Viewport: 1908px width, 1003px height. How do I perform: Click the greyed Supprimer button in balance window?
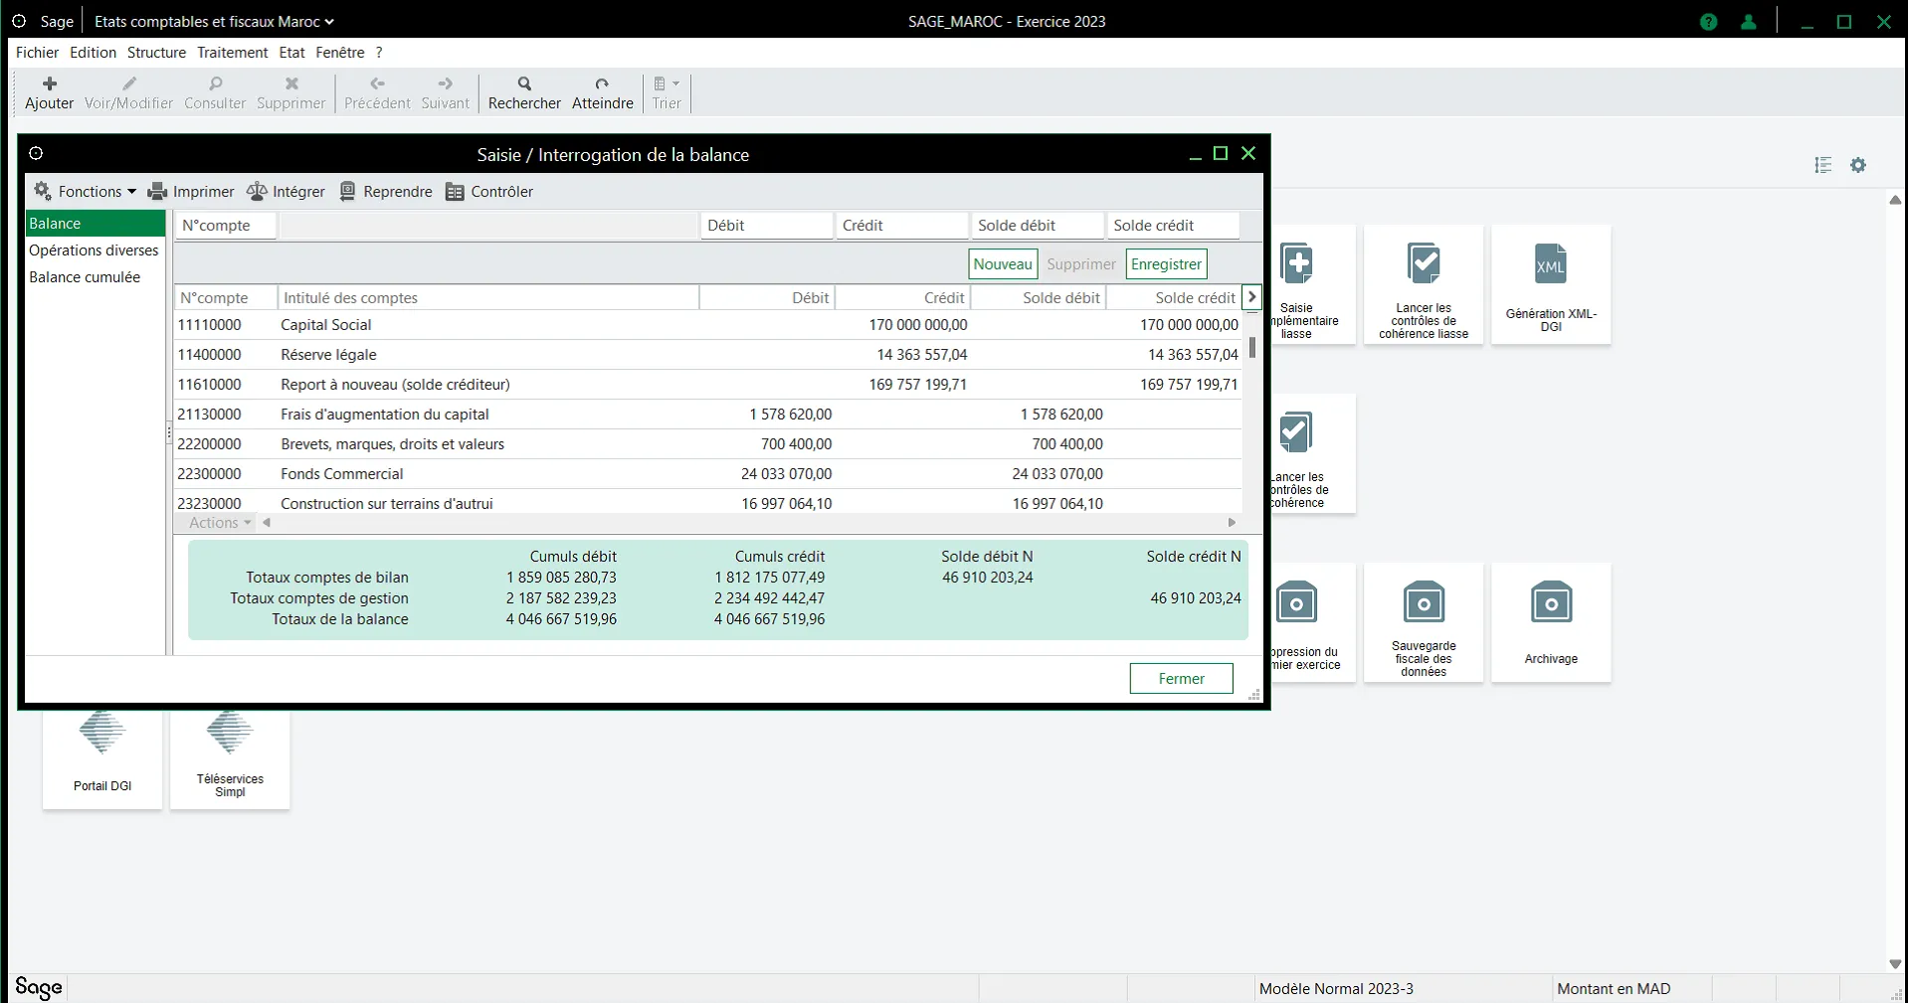click(x=1081, y=264)
